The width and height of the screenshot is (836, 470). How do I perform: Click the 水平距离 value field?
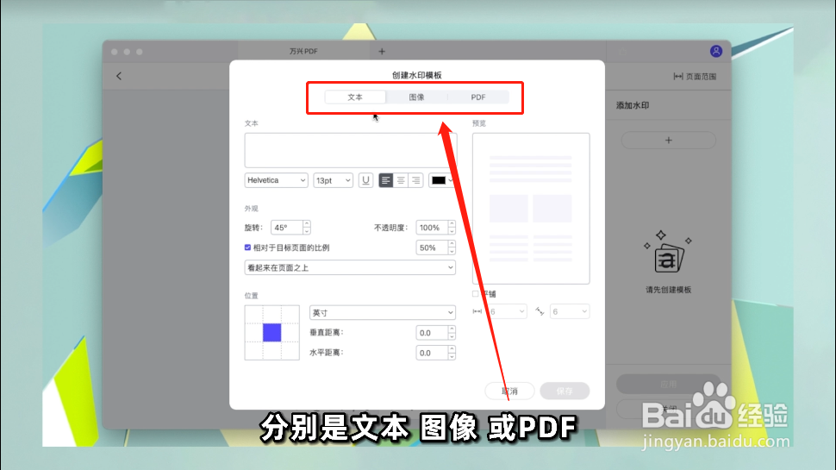point(431,353)
